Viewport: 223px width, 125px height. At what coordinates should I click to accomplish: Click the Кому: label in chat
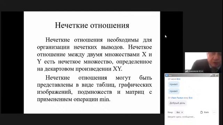point(170,112)
